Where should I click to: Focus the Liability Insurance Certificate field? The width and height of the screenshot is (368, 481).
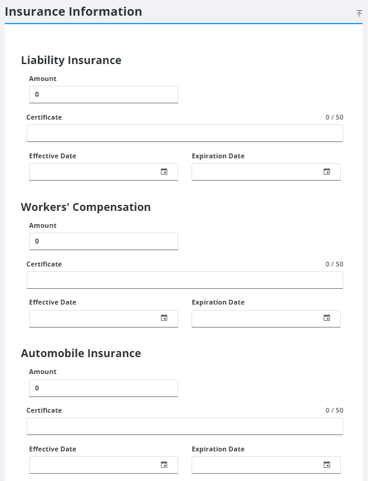(184, 133)
